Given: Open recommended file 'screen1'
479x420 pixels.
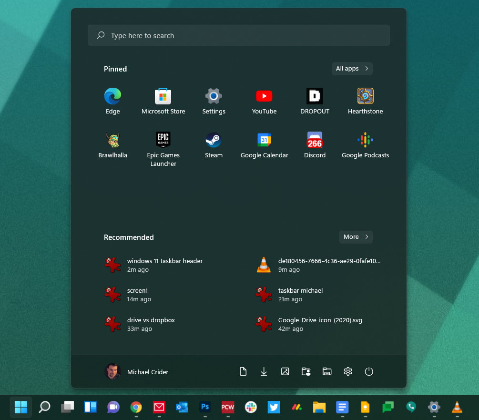Looking at the screenshot, I should (128, 295).
